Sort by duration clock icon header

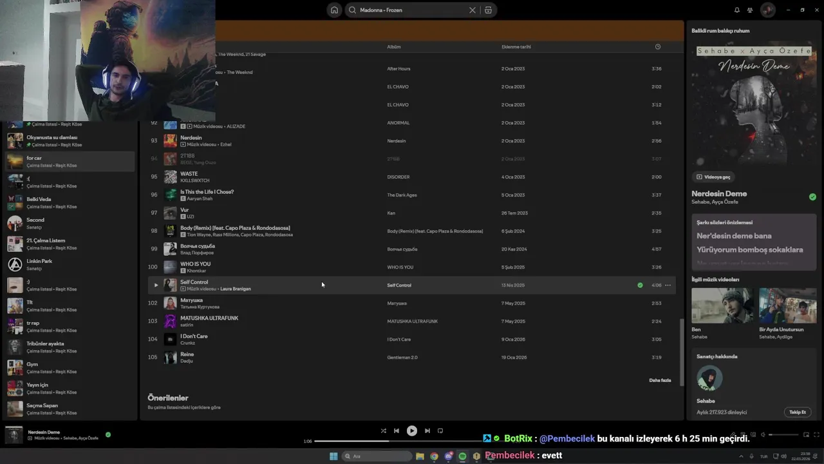click(657, 46)
